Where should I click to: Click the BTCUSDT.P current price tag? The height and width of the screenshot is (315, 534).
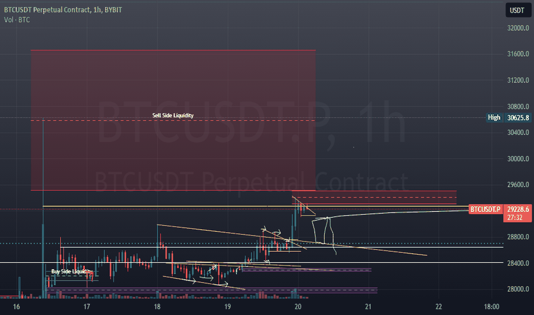tap(485, 209)
